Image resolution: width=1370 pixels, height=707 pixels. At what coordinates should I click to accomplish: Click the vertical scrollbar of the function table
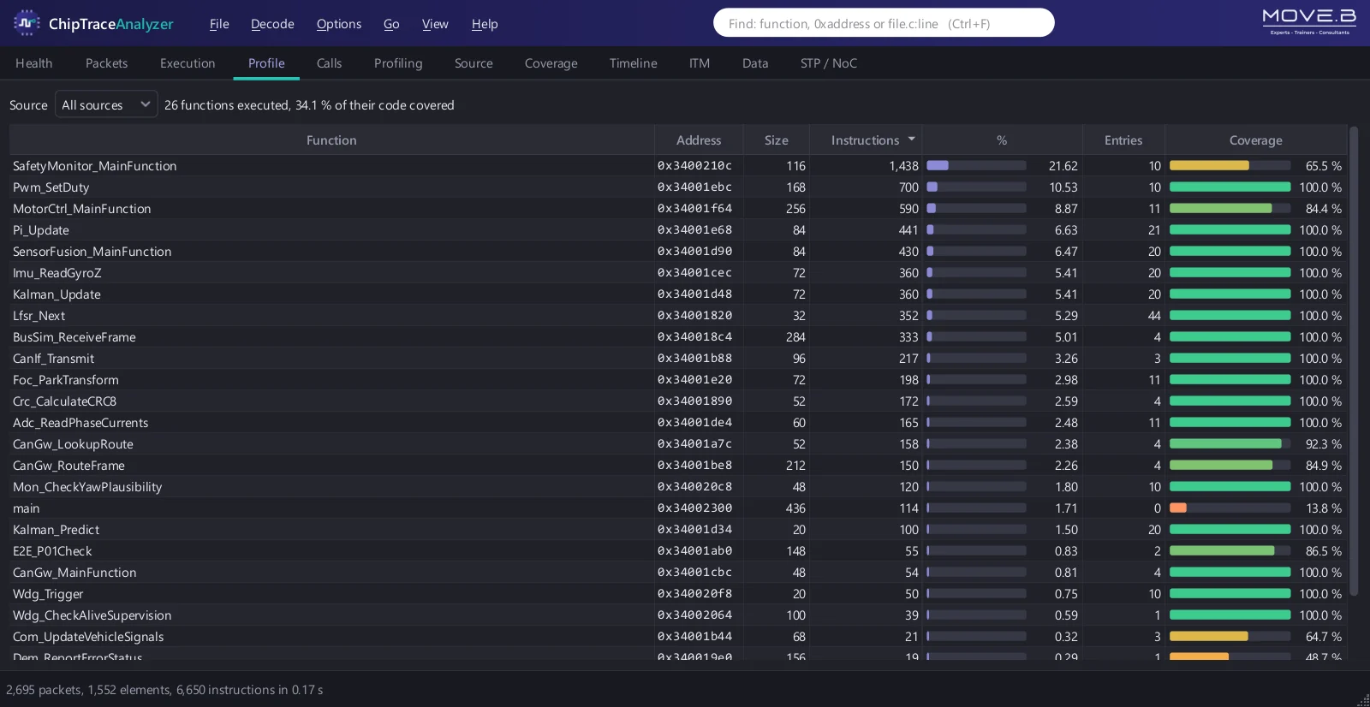[1354, 361]
